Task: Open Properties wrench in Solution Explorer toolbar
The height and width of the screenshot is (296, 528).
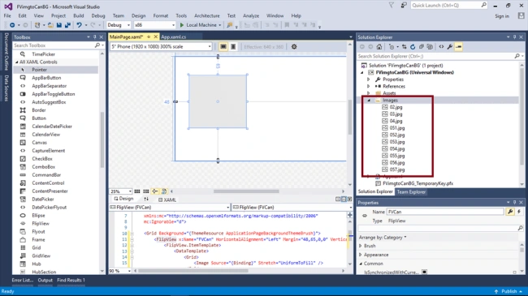Action: click(450, 47)
